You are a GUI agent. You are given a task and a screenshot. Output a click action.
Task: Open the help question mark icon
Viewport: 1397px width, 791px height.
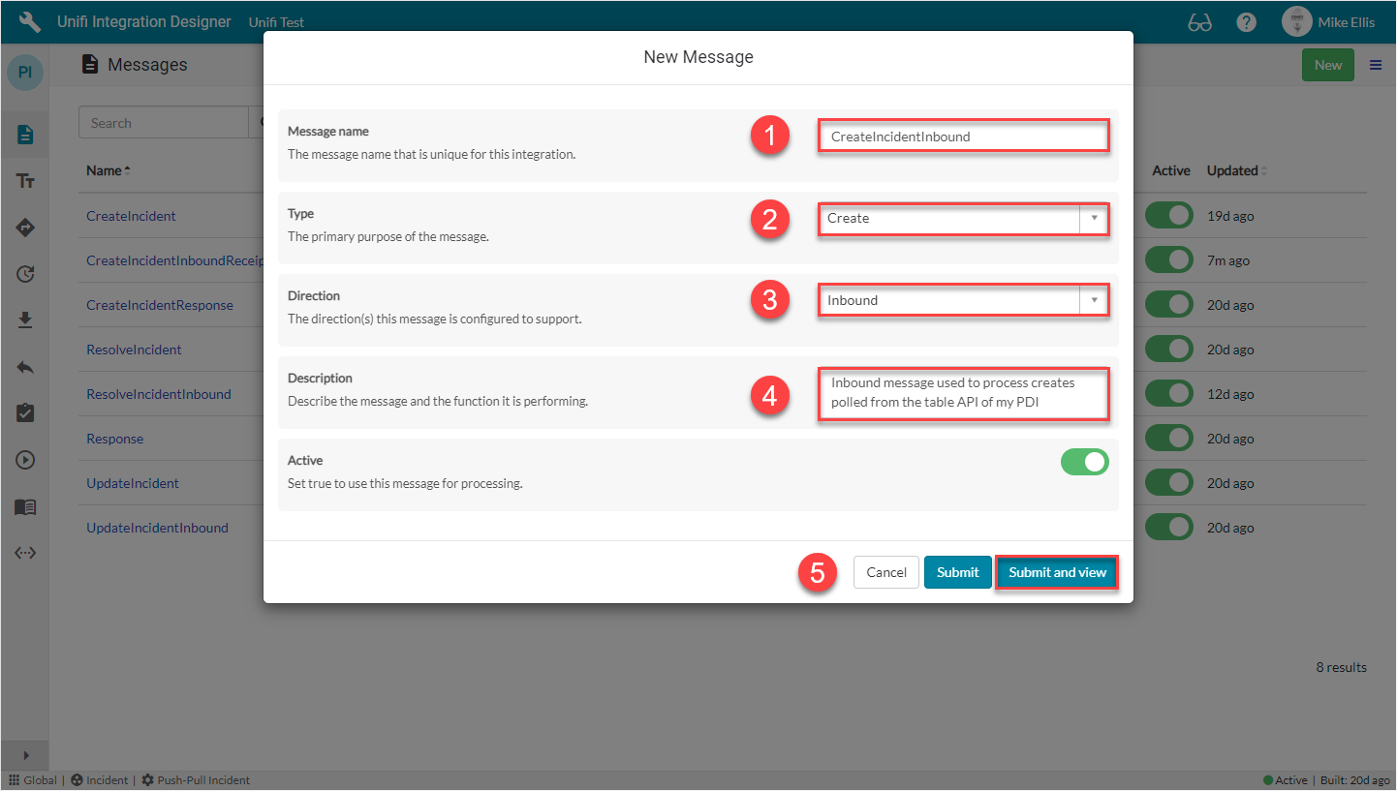point(1247,22)
